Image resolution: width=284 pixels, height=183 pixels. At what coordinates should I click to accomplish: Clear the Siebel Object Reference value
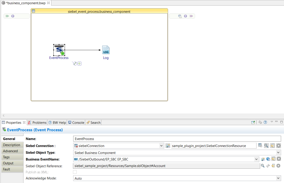(x=279, y=166)
